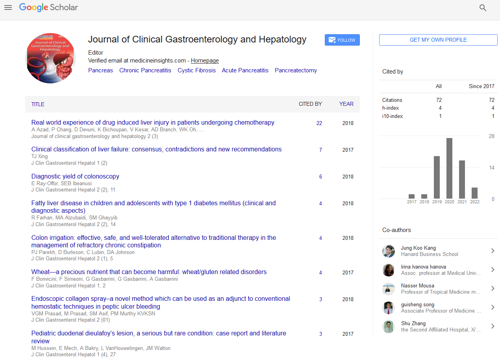The width and height of the screenshot is (500, 359).
Task: Expand Nasser Mousa co-author chevron
Action: point(492,289)
